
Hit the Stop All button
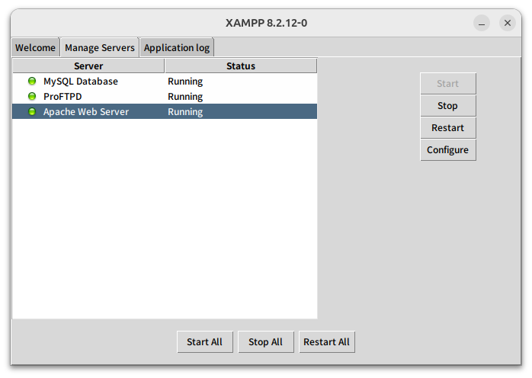point(265,342)
